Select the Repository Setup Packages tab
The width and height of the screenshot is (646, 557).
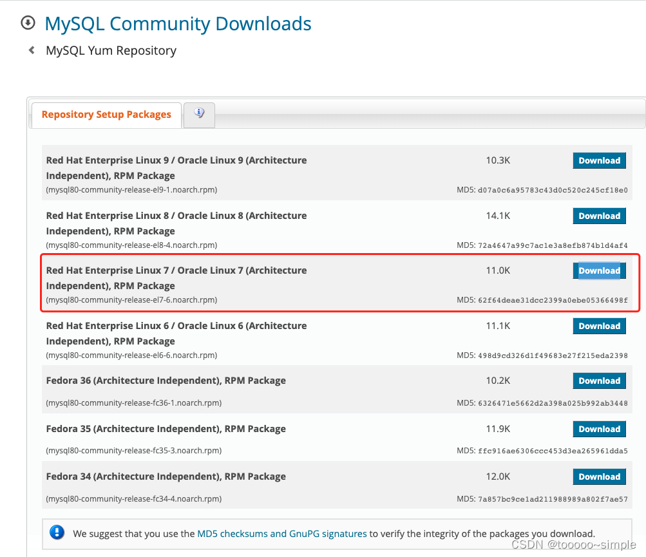(106, 115)
